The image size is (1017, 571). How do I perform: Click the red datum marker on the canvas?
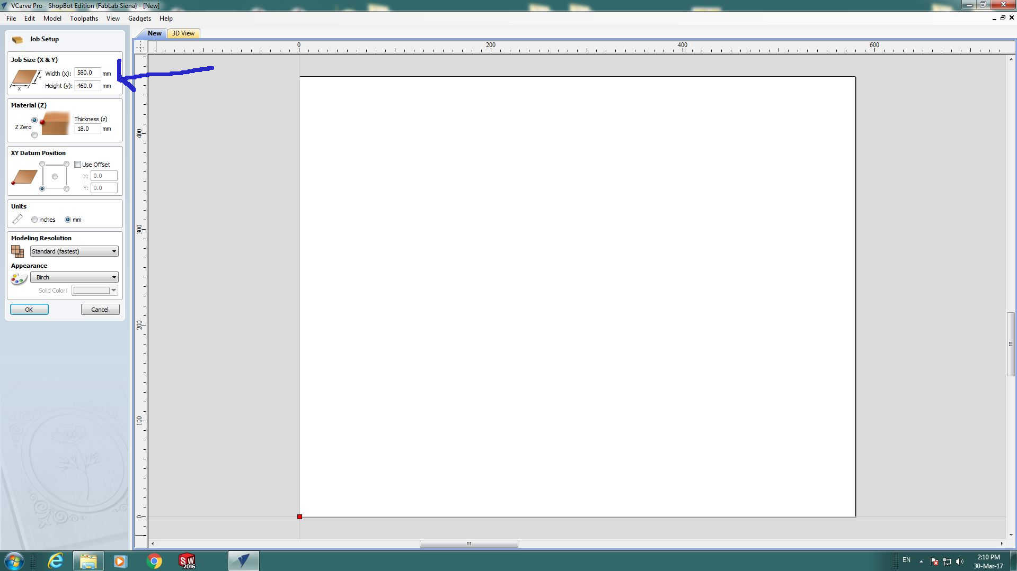[299, 516]
